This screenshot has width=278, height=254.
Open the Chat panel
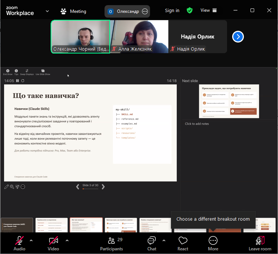151,243
